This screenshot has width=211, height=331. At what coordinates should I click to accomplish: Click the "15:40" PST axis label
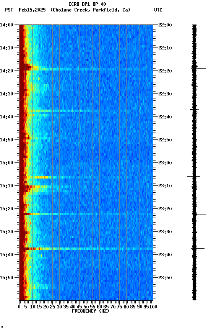(6, 255)
